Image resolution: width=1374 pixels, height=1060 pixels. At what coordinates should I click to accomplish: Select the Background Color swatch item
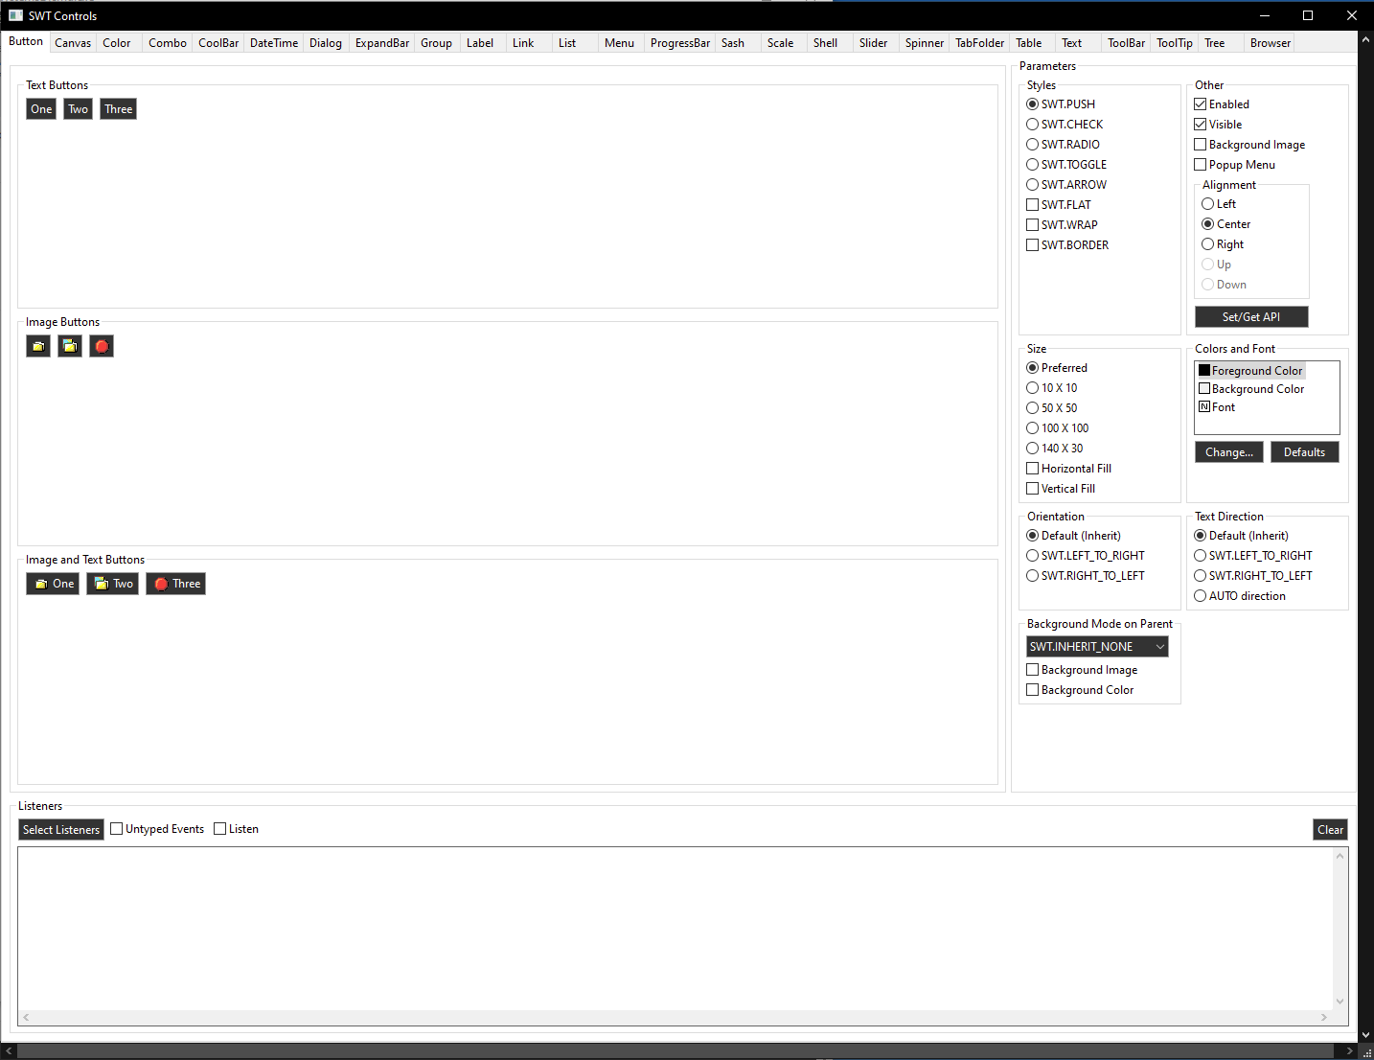pyautogui.click(x=1251, y=389)
